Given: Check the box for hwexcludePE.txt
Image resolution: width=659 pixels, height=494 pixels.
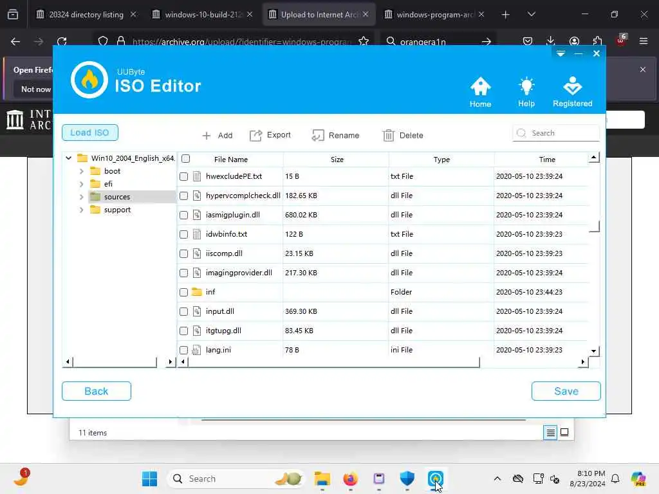Looking at the screenshot, I should tap(183, 176).
